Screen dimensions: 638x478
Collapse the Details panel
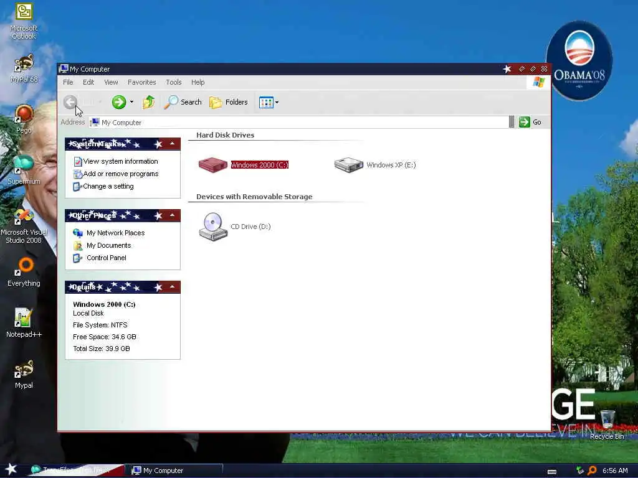pyautogui.click(x=172, y=287)
